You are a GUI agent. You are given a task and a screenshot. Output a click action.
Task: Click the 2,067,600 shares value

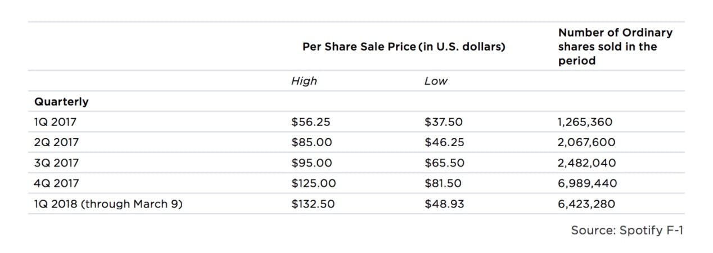(x=586, y=142)
